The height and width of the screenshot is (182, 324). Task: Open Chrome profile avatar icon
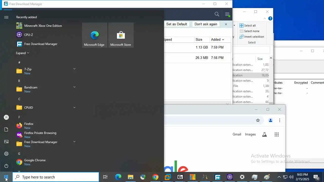(x=271, y=121)
